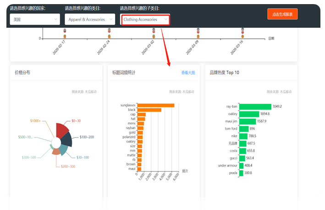Image resolution: width=325 pixels, height=210 pixels.
Task: Select the tom ford brand bar
Action: tap(244, 129)
